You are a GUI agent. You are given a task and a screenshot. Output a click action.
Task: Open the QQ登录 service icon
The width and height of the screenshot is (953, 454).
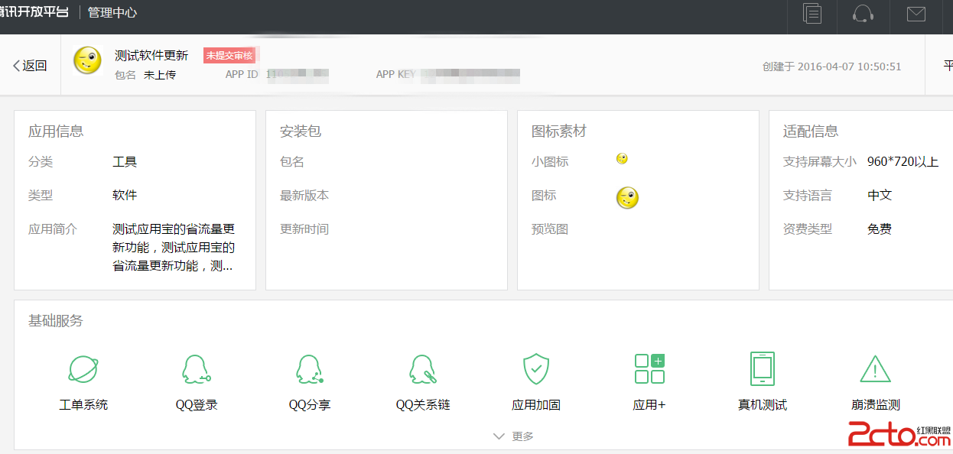pyautogui.click(x=197, y=369)
